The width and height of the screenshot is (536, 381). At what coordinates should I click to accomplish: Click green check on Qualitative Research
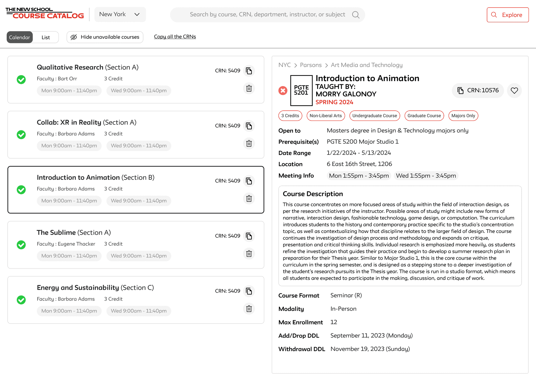click(21, 80)
